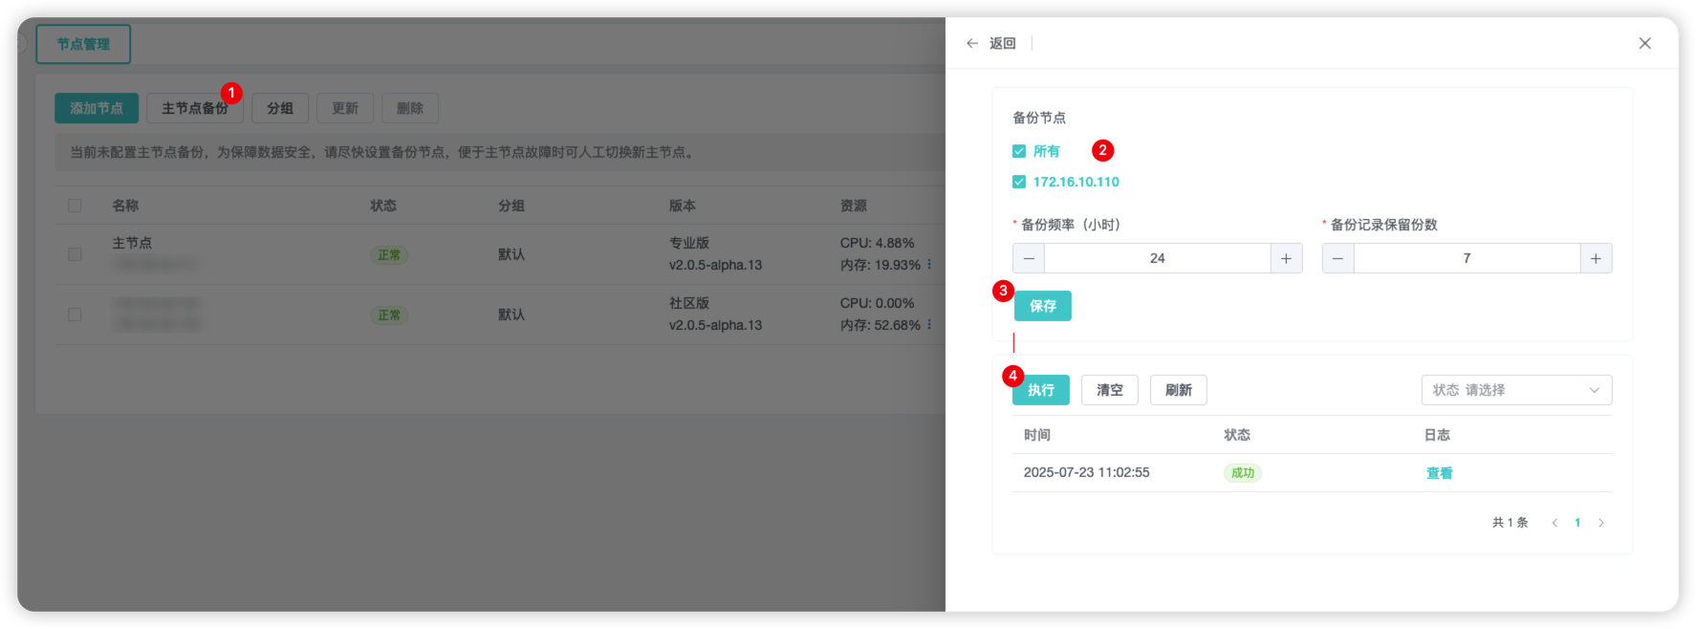This screenshot has width=1696, height=629.
Task: Click the 更新 toolbar button
Action: click(x=345, y=108)
